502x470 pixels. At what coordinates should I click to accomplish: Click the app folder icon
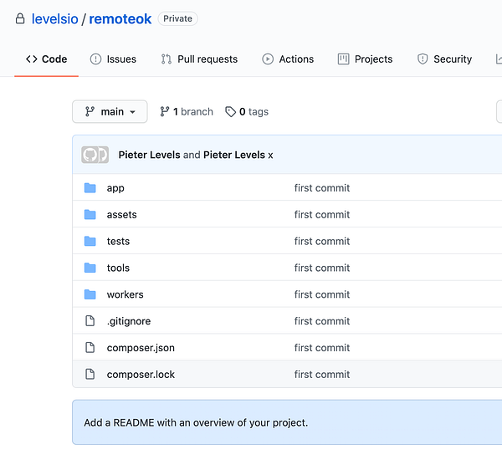(90, 188)
